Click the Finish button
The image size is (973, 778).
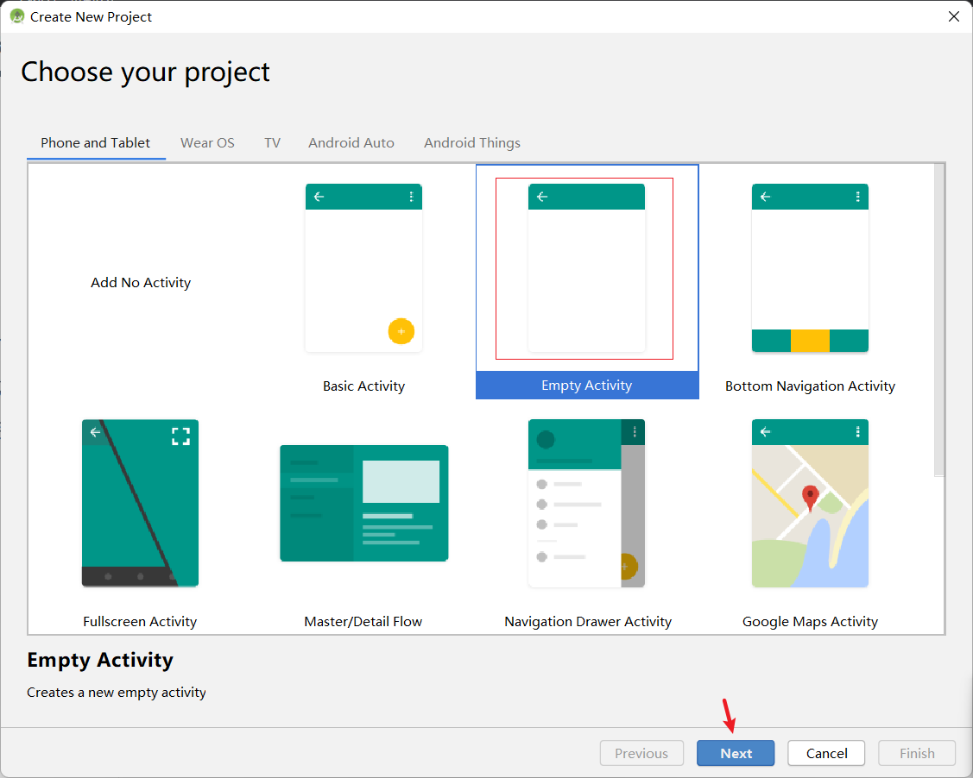pos(916,752)
